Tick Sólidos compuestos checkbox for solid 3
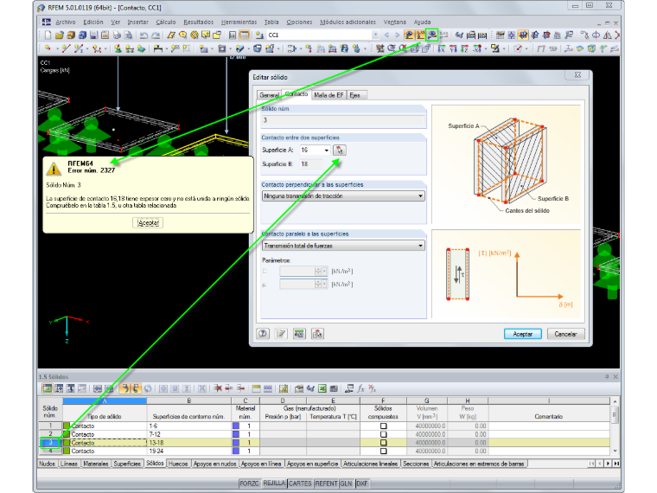The width and height of the screenshot is (657, 493). (383, 443)
